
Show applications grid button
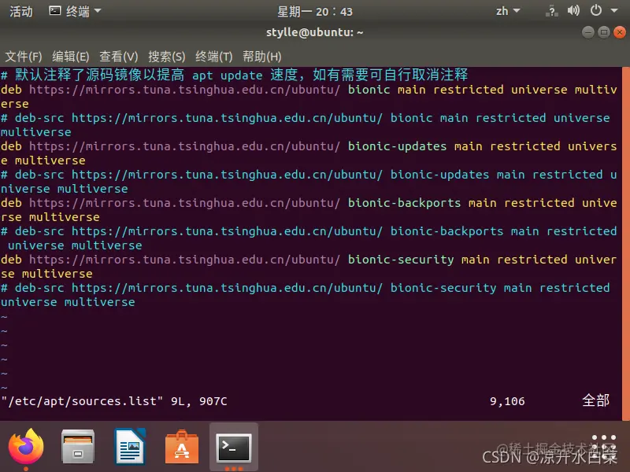click(x=603, y=447)
